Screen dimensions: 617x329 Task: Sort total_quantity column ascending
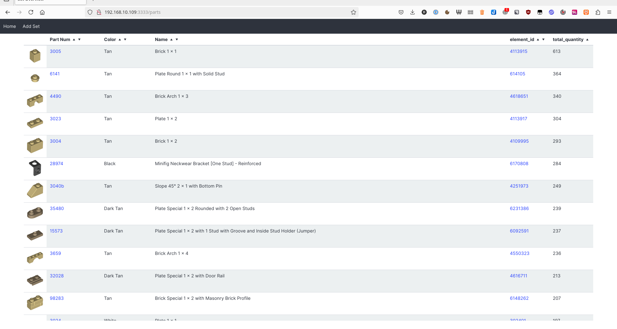[x=587, y=39]
